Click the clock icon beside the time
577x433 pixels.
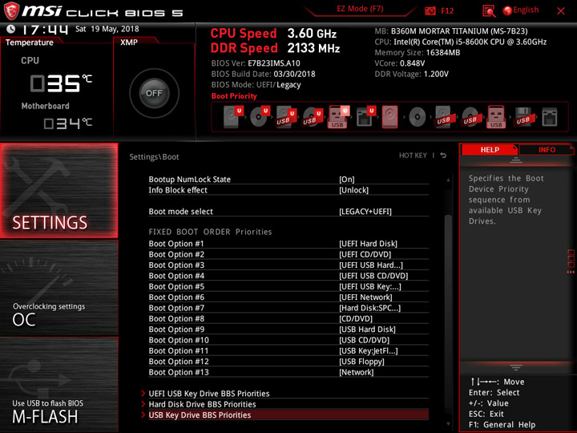coord(11,29)
